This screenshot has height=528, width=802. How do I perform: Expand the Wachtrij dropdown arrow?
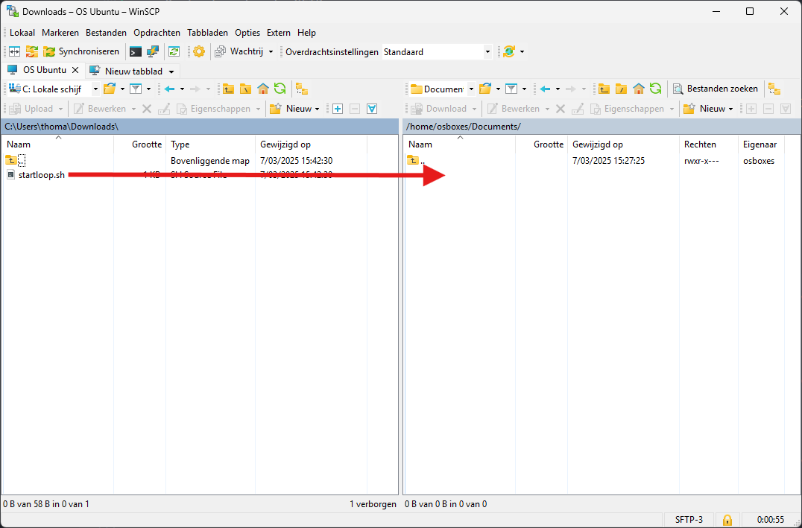(271, 51)
